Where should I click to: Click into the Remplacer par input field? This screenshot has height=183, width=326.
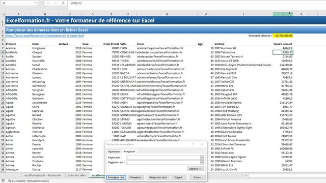(x=163, y=162)
